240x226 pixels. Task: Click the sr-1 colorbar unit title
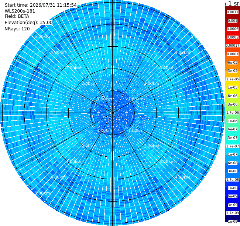point(233,3)
